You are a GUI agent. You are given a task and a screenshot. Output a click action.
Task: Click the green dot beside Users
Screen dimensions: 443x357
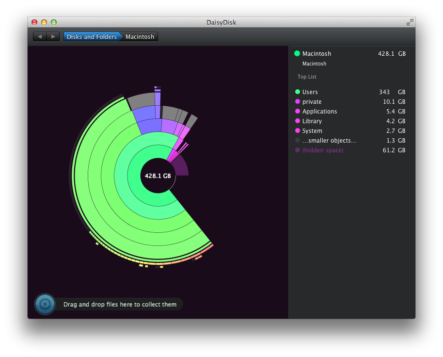pyautogui.click(x=297, y=92)
